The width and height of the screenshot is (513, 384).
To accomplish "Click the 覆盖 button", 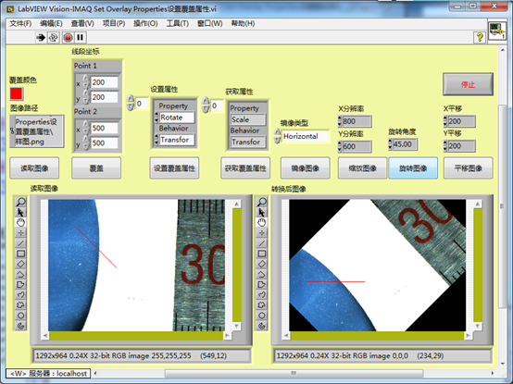I will (x=96, y=168).
